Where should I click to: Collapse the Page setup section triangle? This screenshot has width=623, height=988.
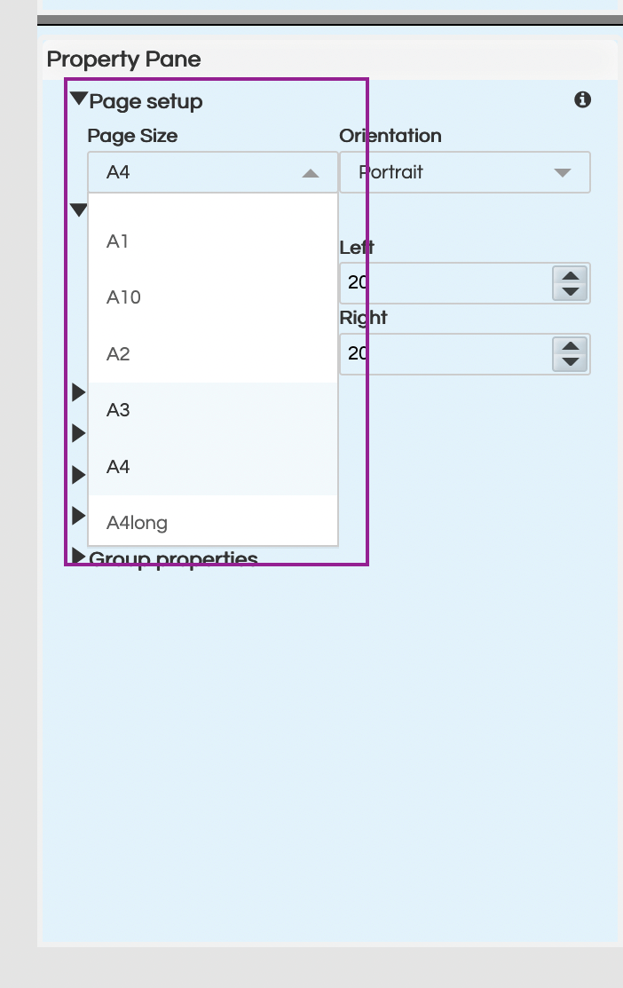coord(79,99)
